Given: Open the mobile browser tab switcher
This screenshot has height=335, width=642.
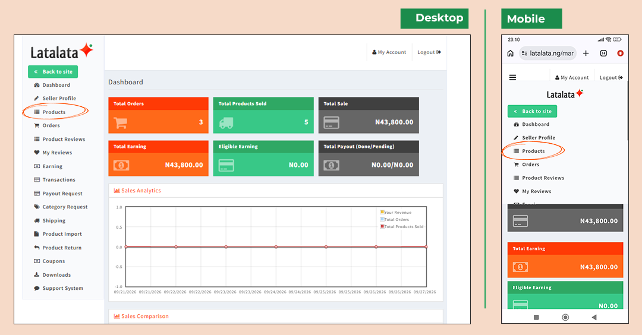Looking at the screenshot, I should 603,53.
